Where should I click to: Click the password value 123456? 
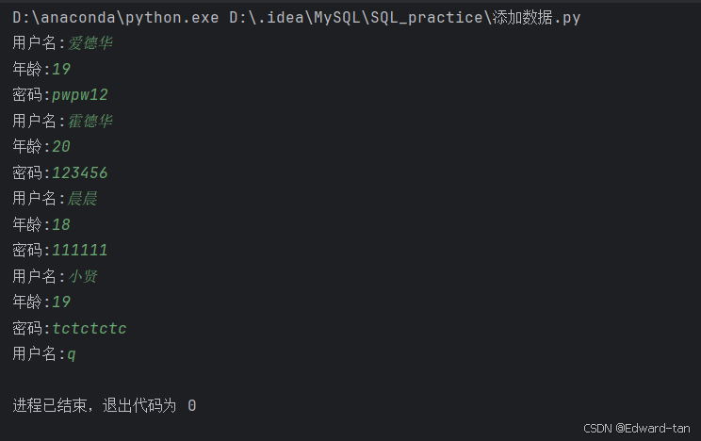80,172
